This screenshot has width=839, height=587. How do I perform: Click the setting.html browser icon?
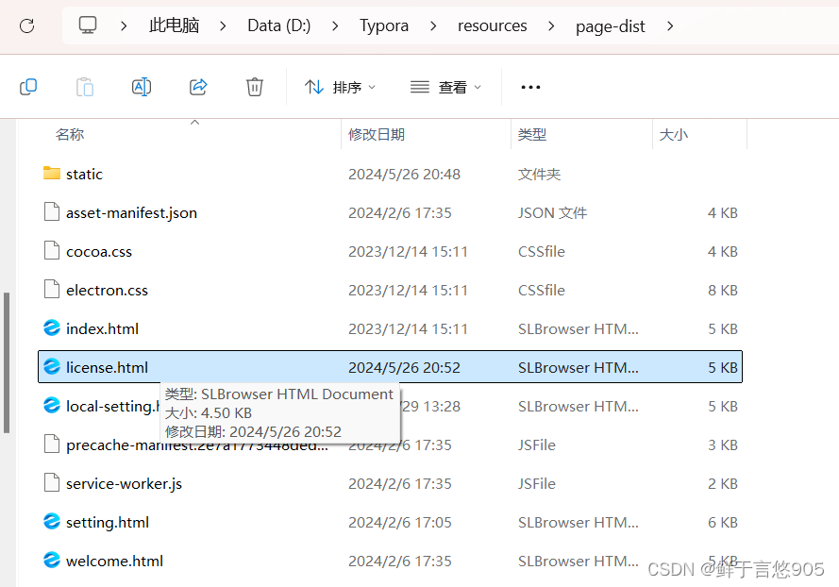[x=51, y=521]
